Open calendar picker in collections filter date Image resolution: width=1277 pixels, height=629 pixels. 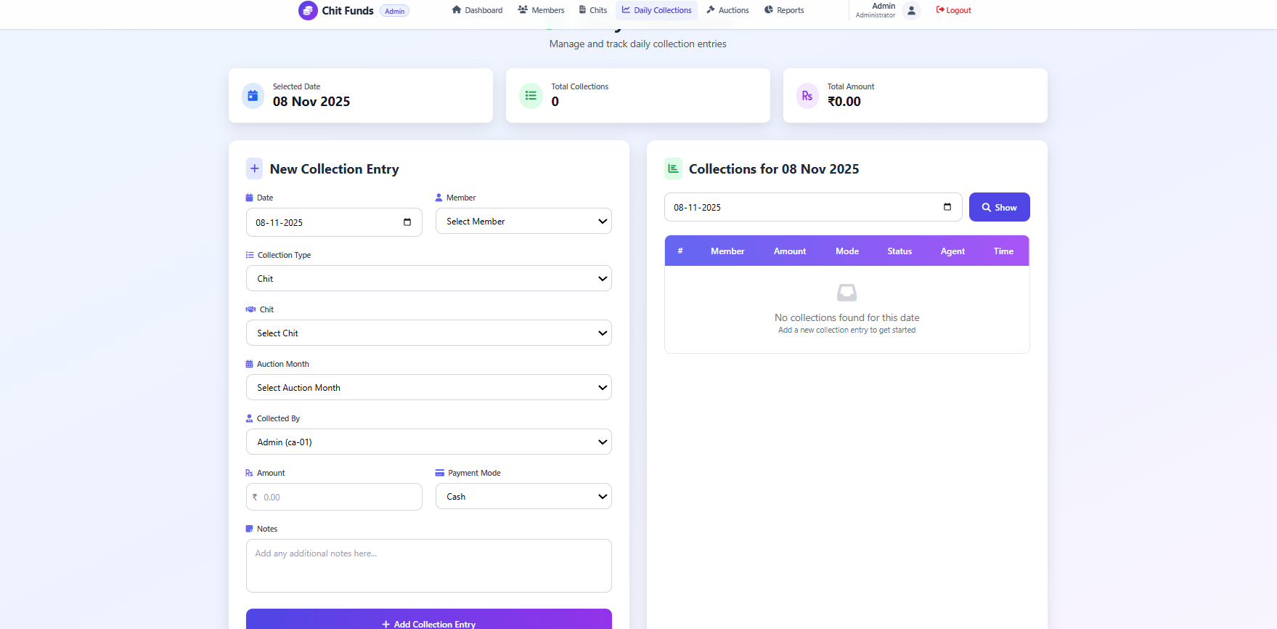coord(947,207)
